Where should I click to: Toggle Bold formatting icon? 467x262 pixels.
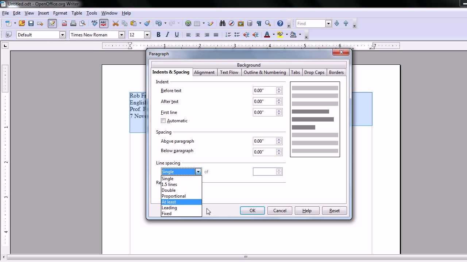tap(158, 35)
